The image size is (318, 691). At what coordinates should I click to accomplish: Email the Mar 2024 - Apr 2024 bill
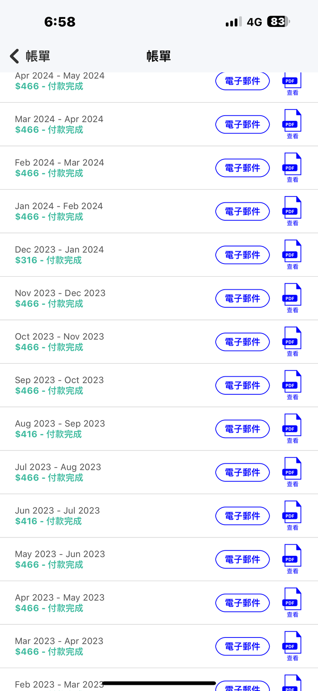[x=243, y=125]
